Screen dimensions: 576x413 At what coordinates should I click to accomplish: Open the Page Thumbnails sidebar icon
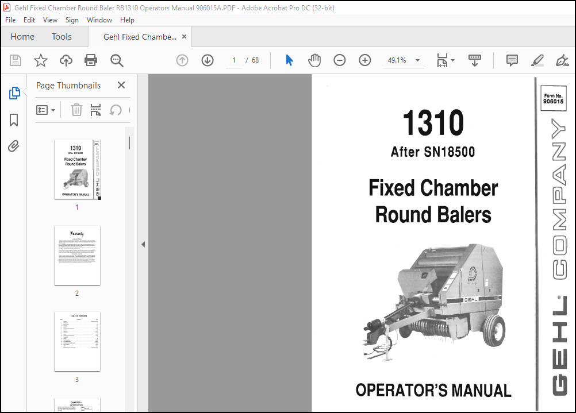(14, 93)
